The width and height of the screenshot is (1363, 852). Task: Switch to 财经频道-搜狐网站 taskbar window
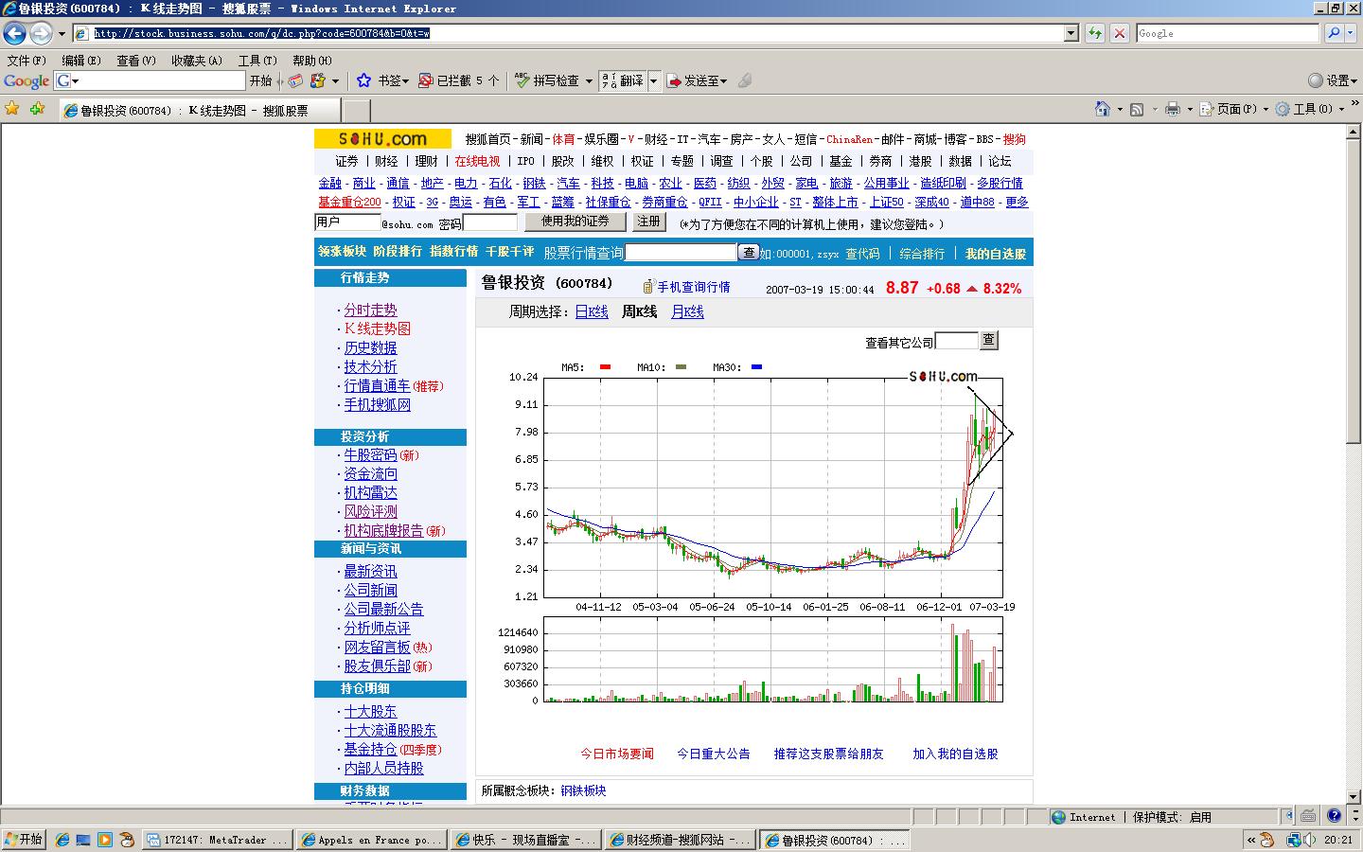point(679,840)
